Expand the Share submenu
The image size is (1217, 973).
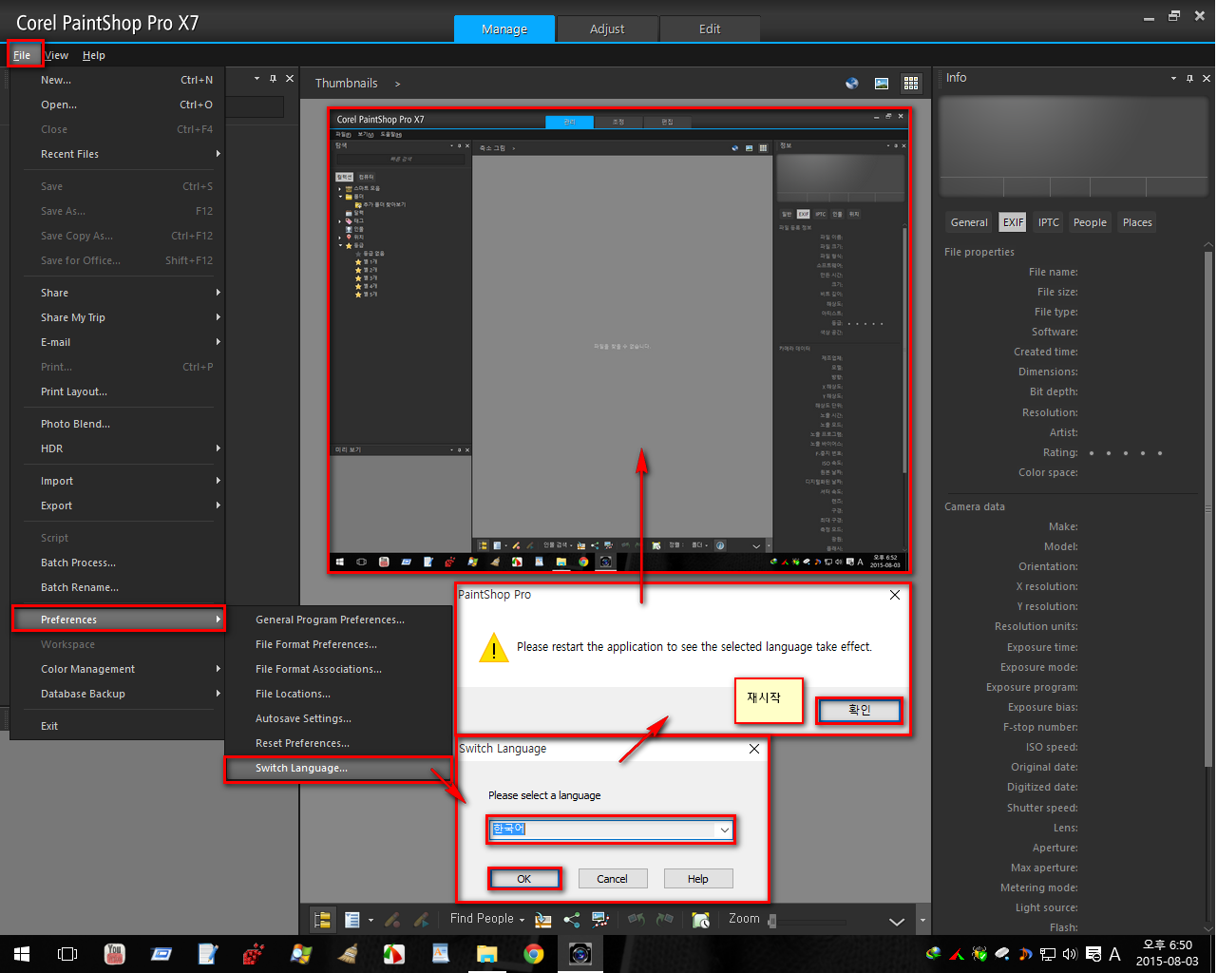click(x=218, y=293)
